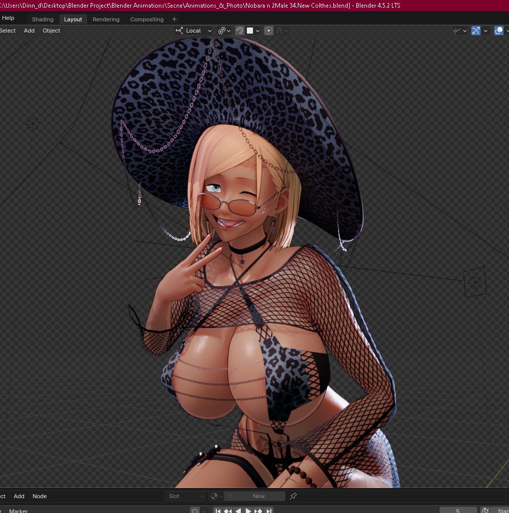Jump to the first frame
Screen dimensions: 509x513
[x=218, y=511]
